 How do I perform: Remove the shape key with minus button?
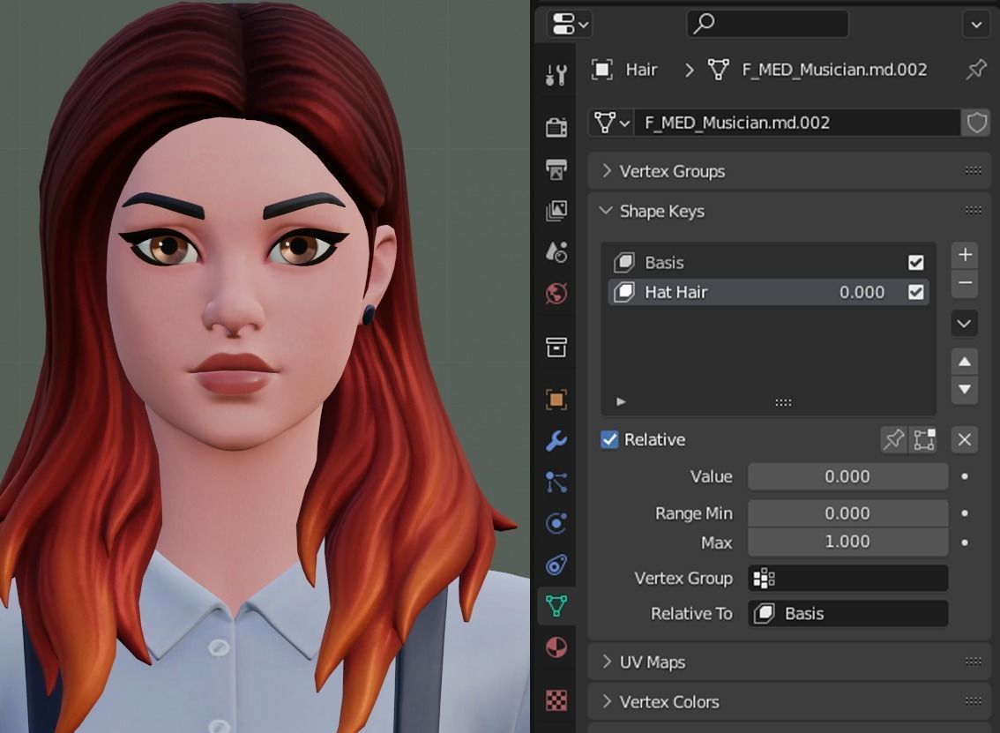point(965,283)
